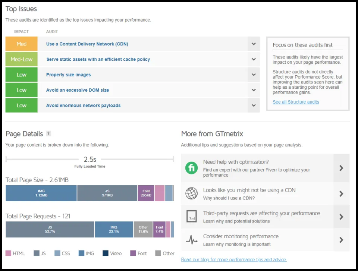
Task: Open the CDN suggestion row arrow
Action: pyautogui.click(x=341, y=193)
